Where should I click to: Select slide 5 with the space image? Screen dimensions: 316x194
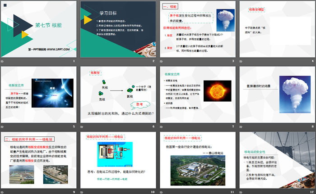tap(39, 95)
